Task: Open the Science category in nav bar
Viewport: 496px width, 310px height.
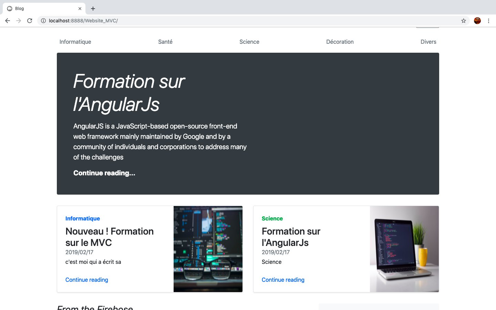Action: (x=249, y=42)
